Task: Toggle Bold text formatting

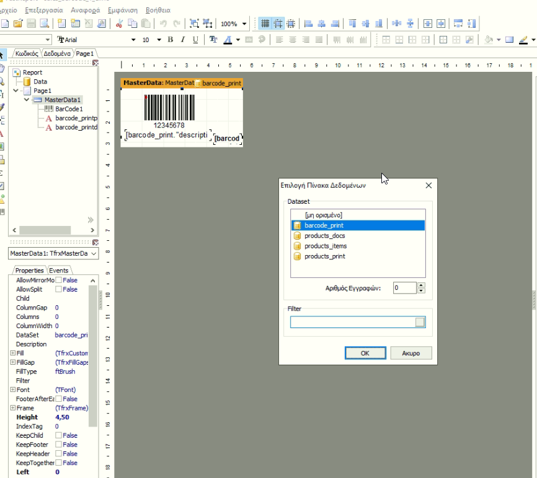Action: tap(170, 40)
